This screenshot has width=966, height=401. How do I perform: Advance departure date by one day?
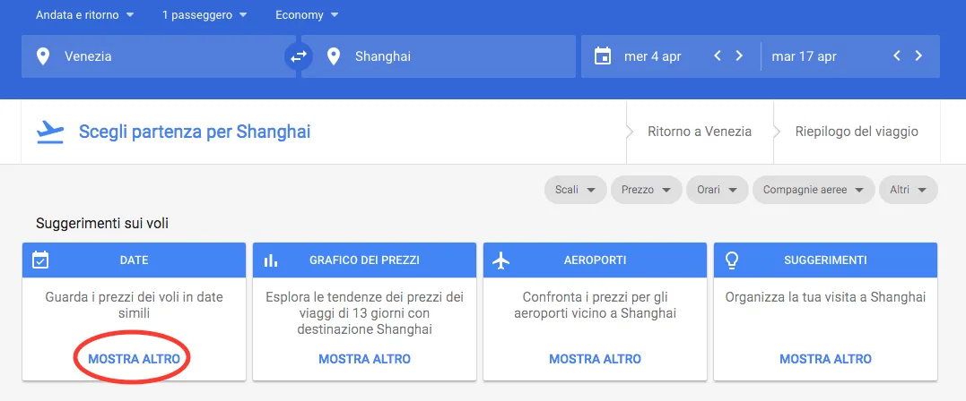(739, 56)
